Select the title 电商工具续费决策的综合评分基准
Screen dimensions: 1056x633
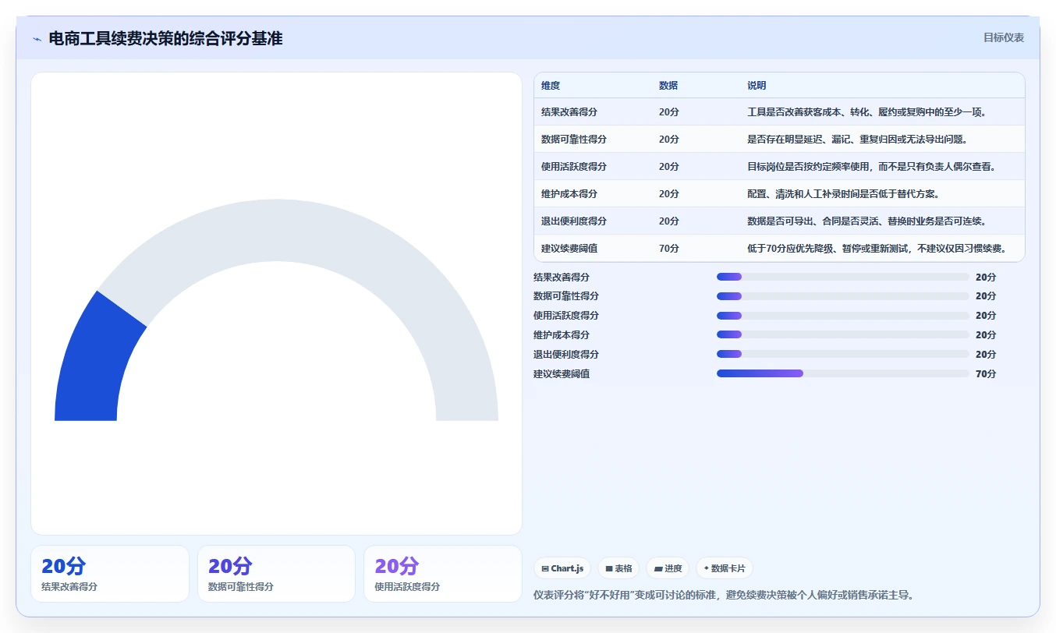(x=165, y=38)
